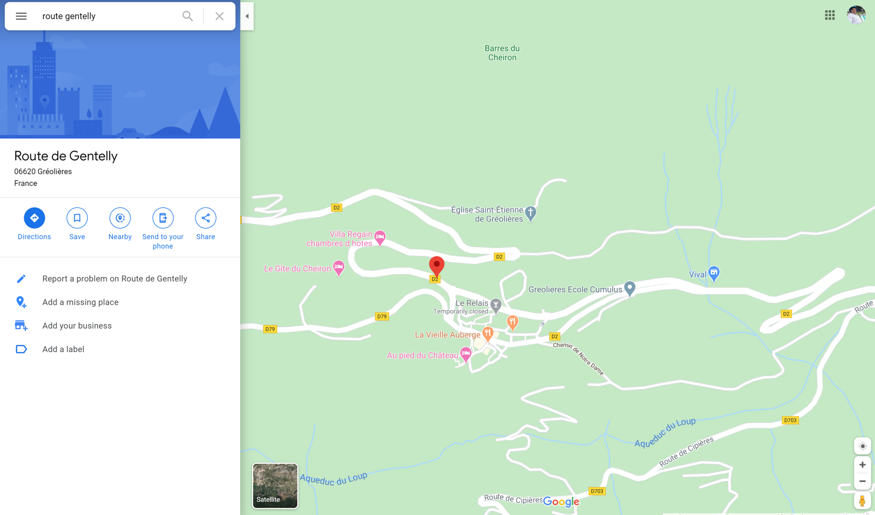
Task: Open the Google apps grid
Action: tap(830, 15)
